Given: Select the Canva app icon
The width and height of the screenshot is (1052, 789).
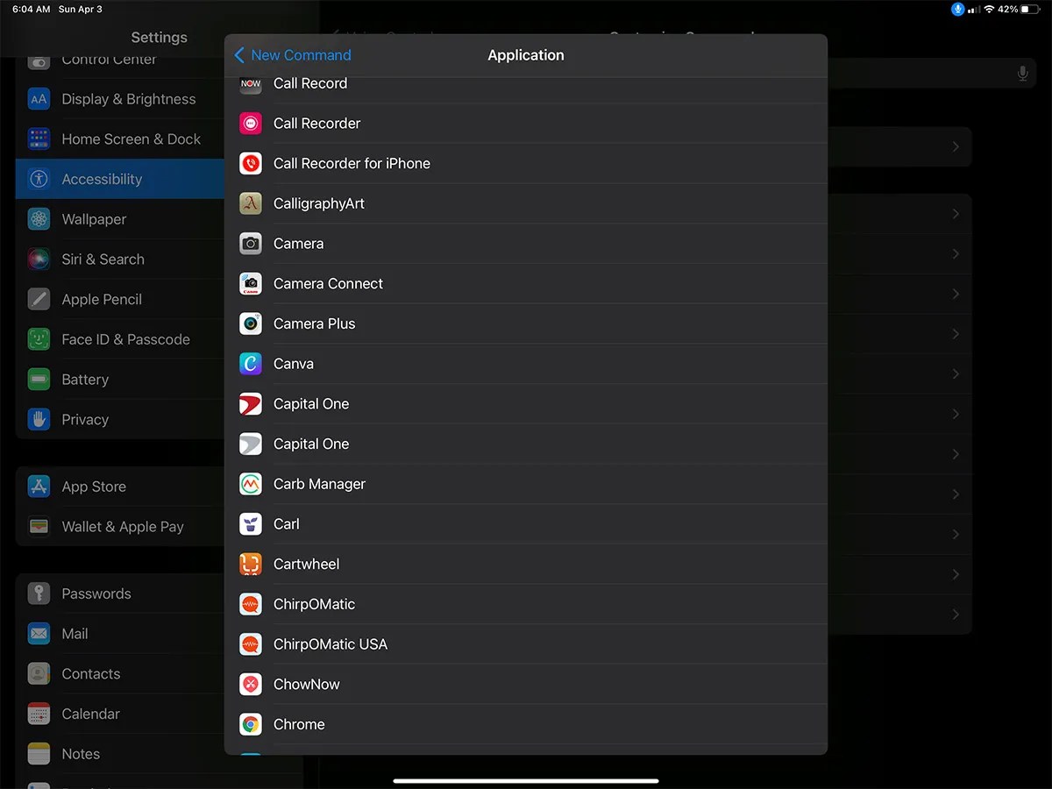Looking at the screenshot, I should tap(250, 363).
